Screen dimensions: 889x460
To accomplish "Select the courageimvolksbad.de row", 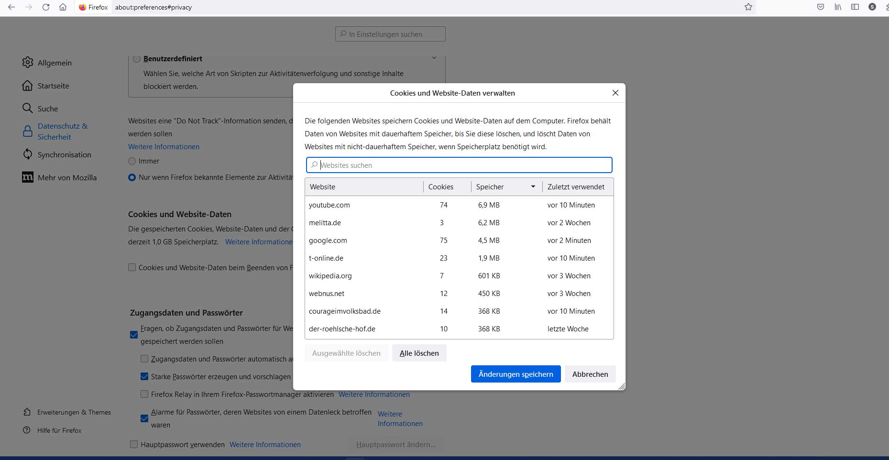I will (459, 311).
